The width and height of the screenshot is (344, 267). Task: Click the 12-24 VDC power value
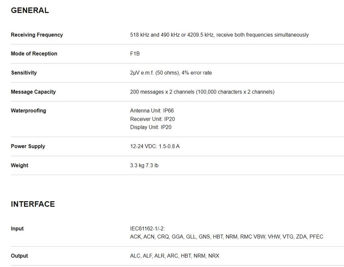tap(155, 146)
